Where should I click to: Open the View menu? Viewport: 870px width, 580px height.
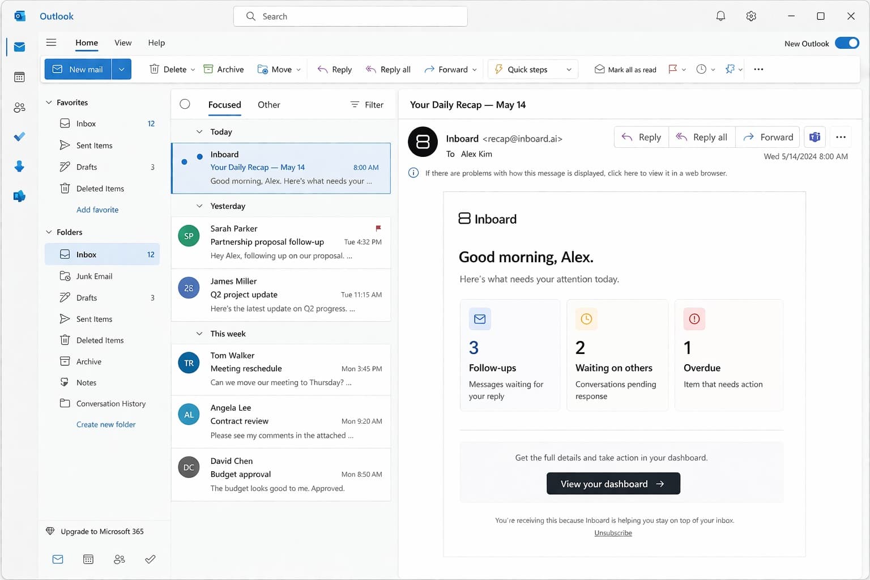[x=122, y=42]
